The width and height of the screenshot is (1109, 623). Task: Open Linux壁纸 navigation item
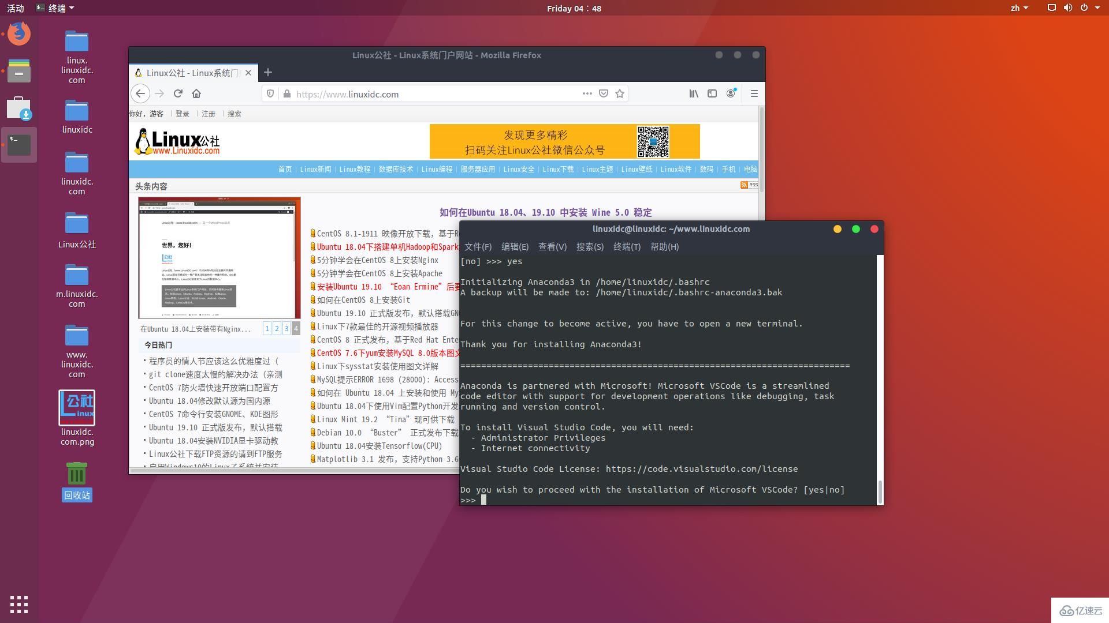click(x=637, y=169)
